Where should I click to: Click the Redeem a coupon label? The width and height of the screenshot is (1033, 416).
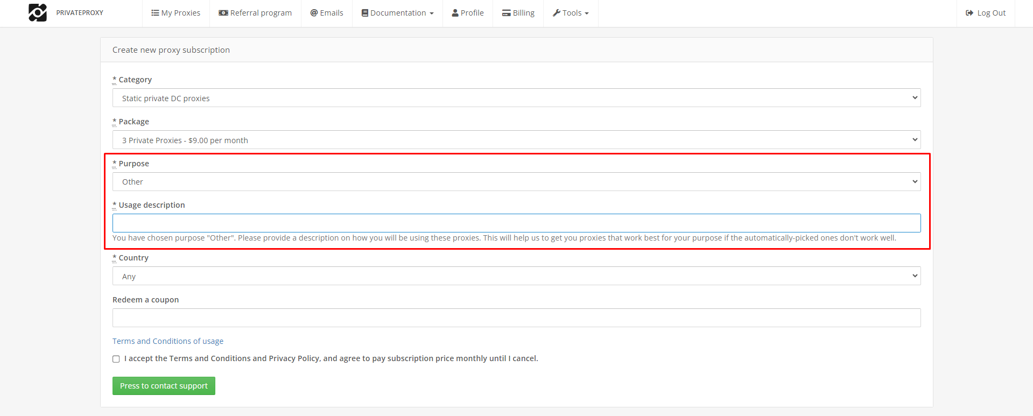145,300
